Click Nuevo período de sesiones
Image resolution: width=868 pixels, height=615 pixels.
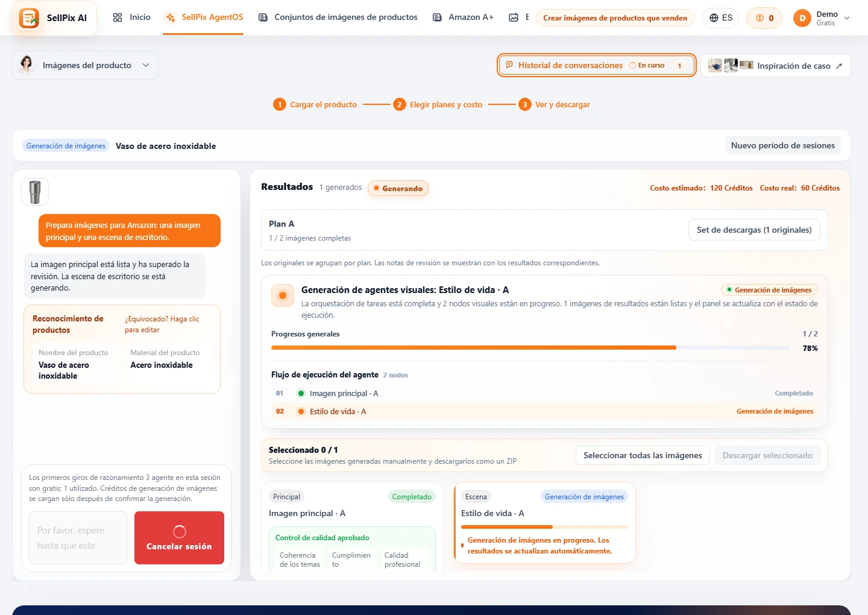click(x=782, y=145)
